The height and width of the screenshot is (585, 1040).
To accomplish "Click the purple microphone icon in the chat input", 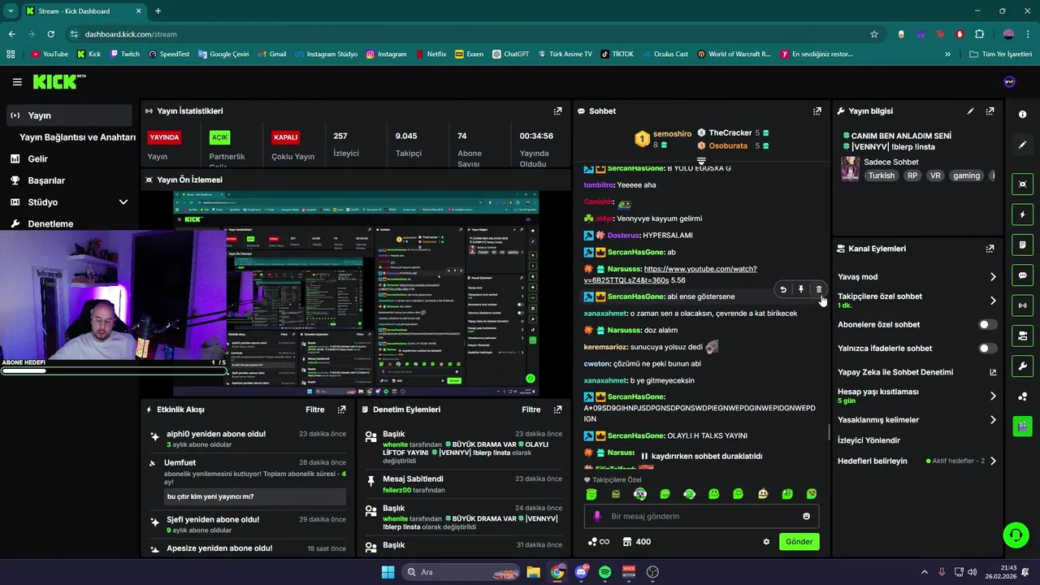I will tap(597, 516).
